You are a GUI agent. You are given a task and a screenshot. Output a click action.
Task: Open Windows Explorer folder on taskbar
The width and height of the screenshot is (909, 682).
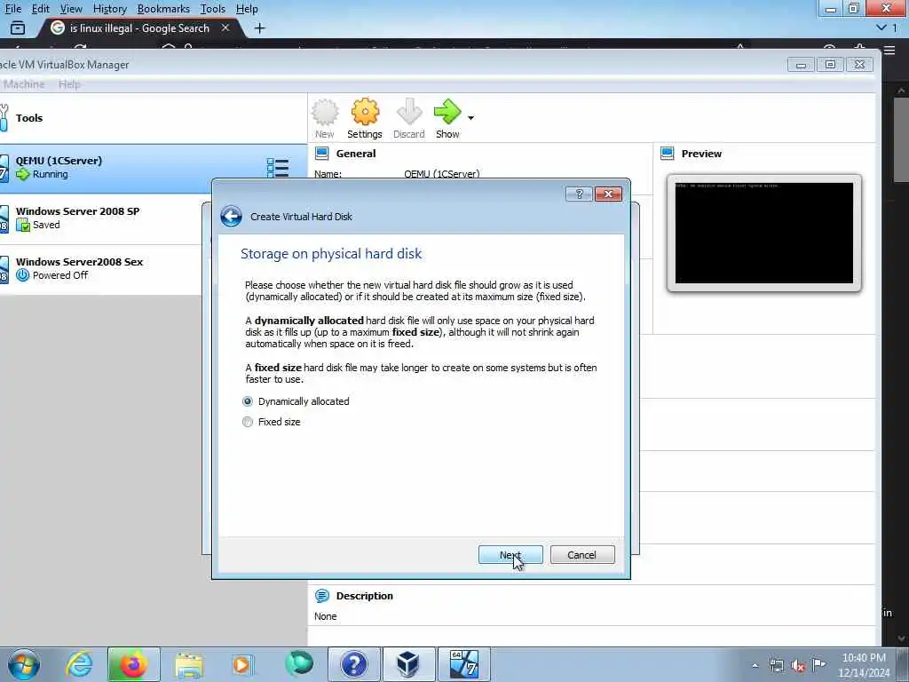coord(188,664)
